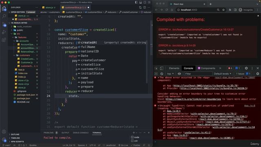Open Chrome's three-dot menu
Viewport: 261px width, 147px height.
coord(257,10)
